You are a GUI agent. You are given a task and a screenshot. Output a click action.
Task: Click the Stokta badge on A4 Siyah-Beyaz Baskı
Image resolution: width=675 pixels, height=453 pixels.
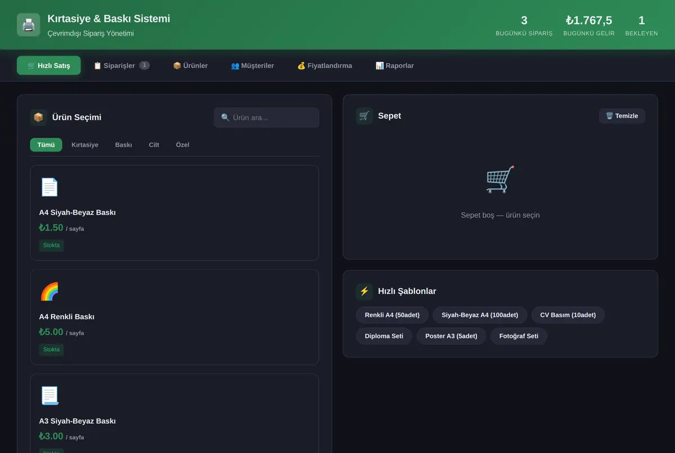(x=52, y=245)
